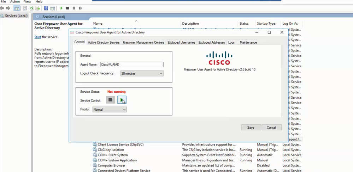Minimize the Cisco Firepower User Agent dialog
This screenshot has height=172, width=353.
coord(257,32)
